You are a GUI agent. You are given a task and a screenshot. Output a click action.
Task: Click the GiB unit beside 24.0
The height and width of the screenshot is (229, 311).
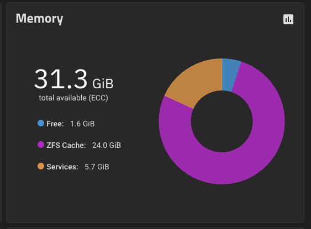click(x=115, y=146)
